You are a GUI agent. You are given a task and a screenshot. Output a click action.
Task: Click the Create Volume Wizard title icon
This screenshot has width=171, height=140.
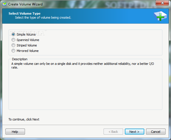5,4
